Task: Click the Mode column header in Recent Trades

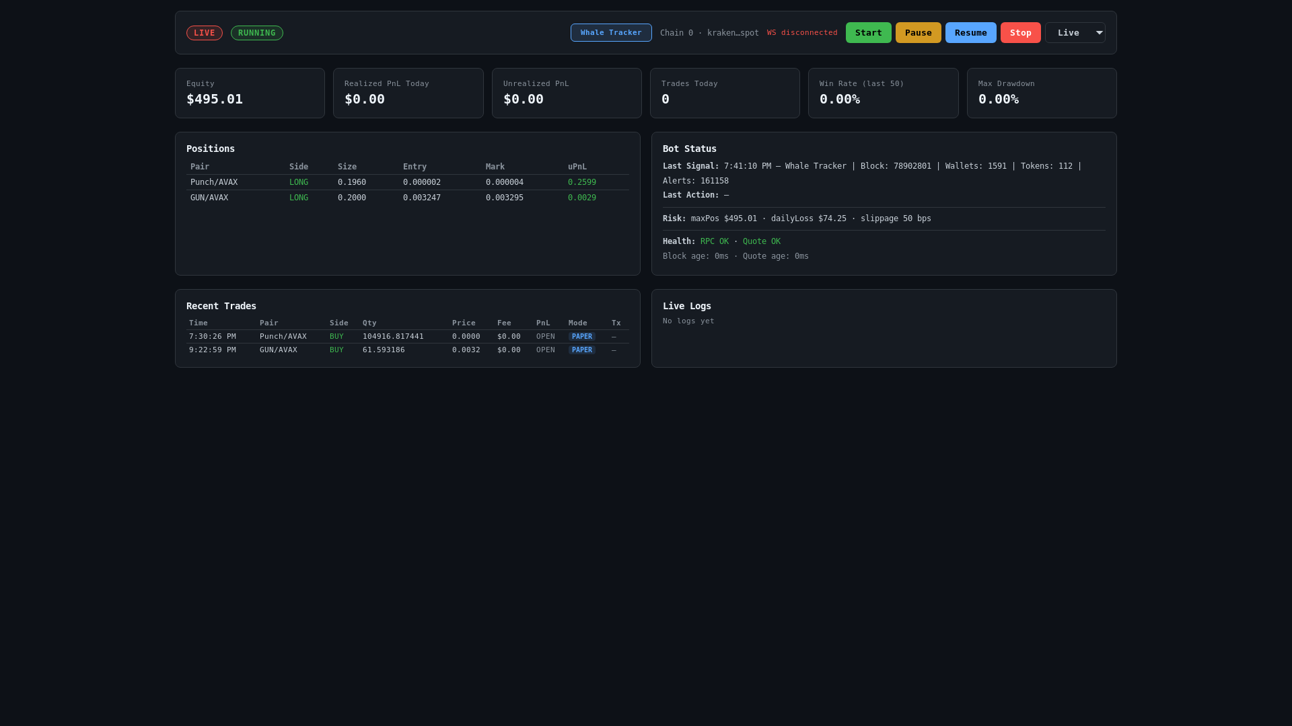Action: 578,323
